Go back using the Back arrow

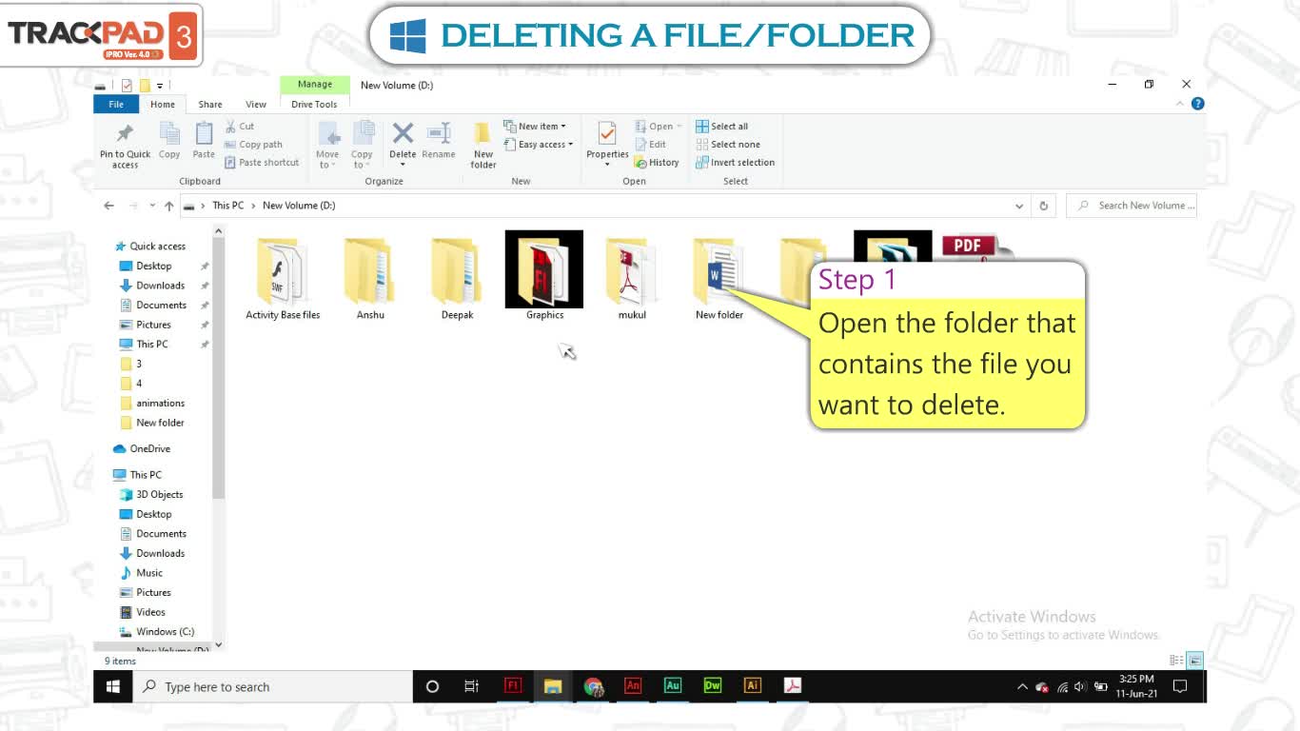(x=108, y=206)
